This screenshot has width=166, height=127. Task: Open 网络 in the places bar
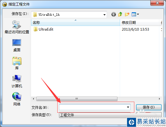pyautogui.click(x=17, y=99)
